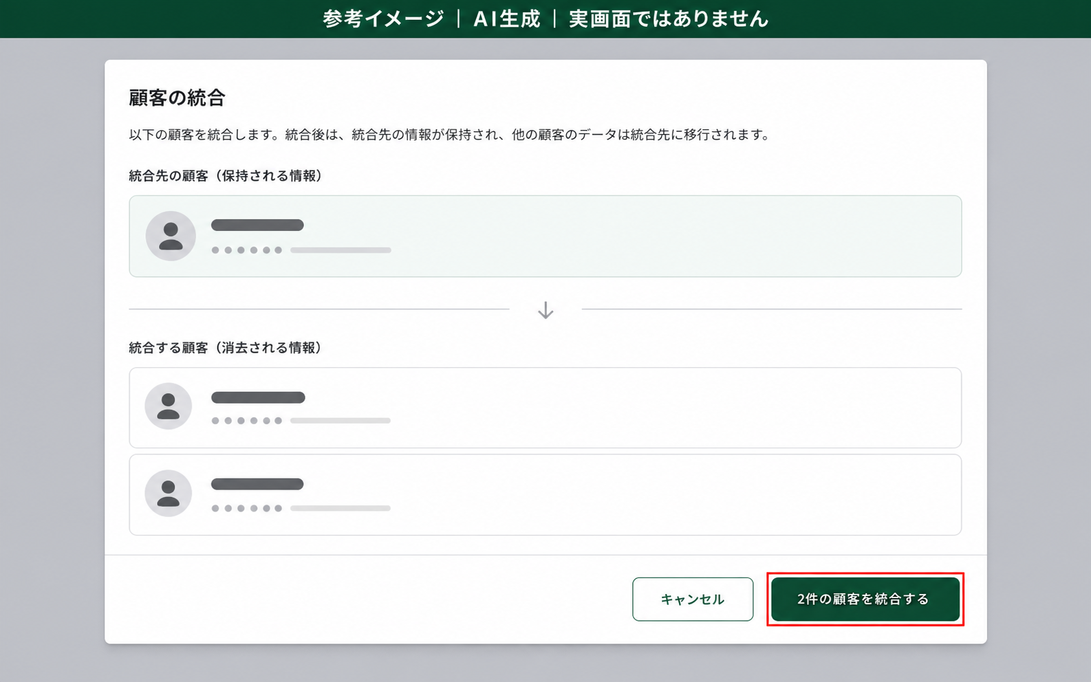
Task: Click the キャンセル button
Action: [693, 599]
